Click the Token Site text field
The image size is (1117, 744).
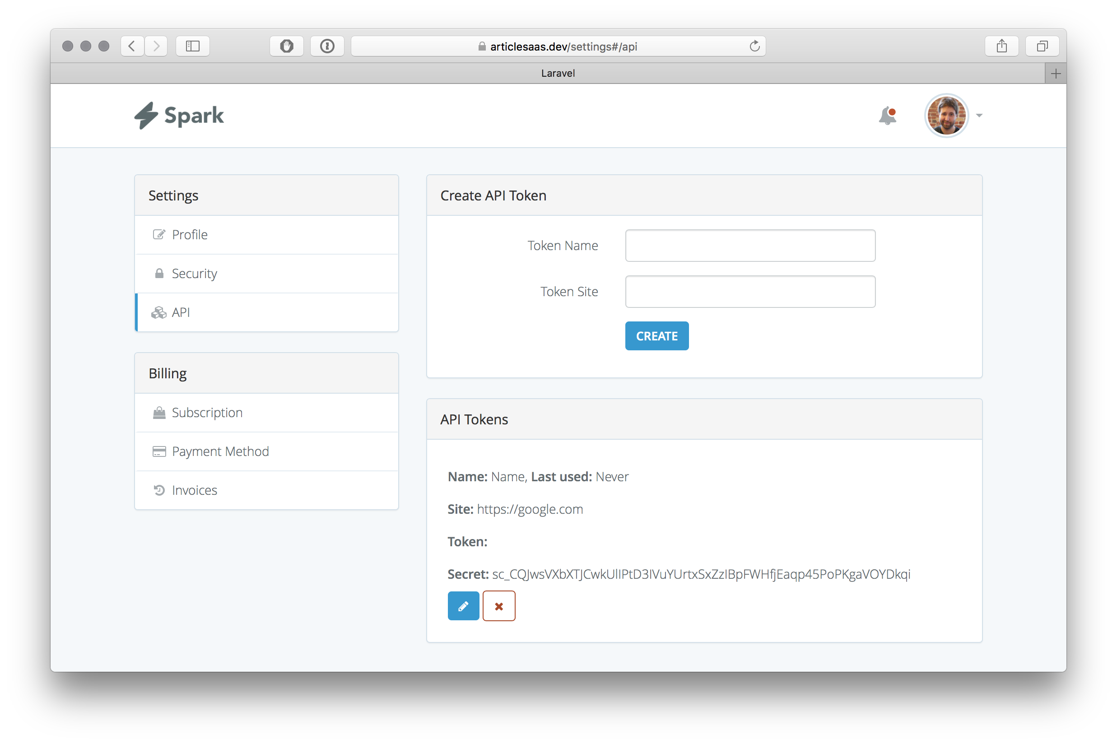(x=750, y=292)
